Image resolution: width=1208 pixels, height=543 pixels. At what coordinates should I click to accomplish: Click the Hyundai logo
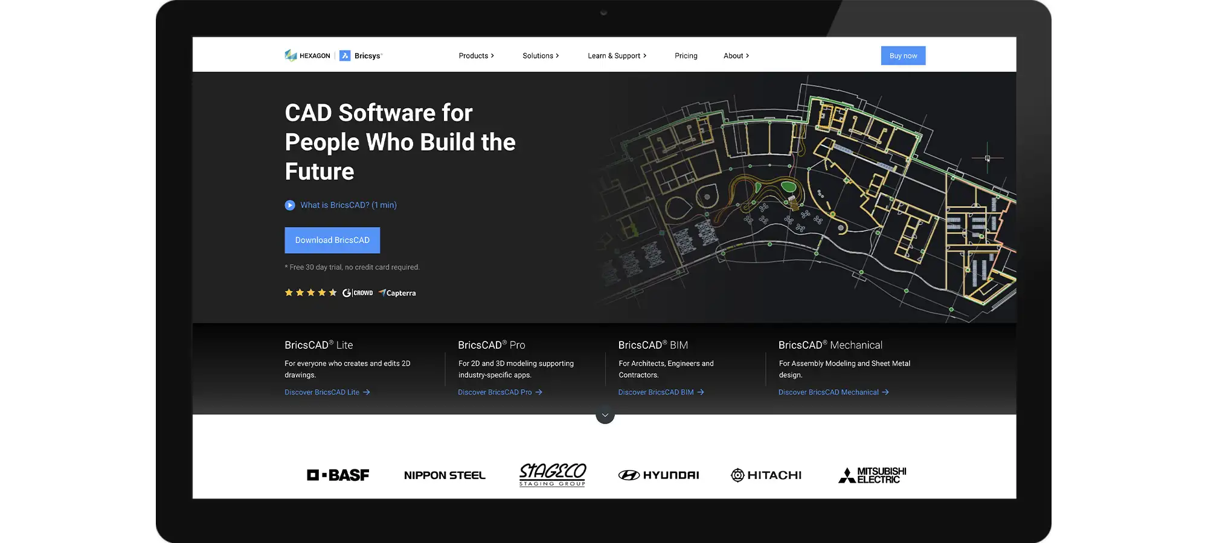[658, 475]
